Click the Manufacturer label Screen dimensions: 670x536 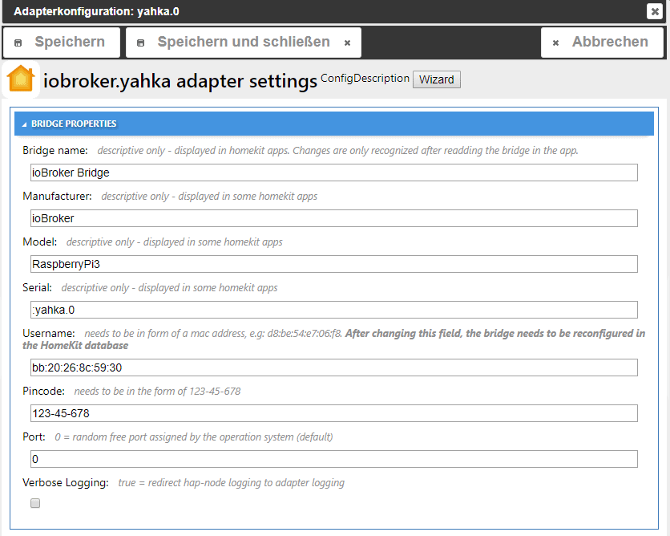(57, 197)
